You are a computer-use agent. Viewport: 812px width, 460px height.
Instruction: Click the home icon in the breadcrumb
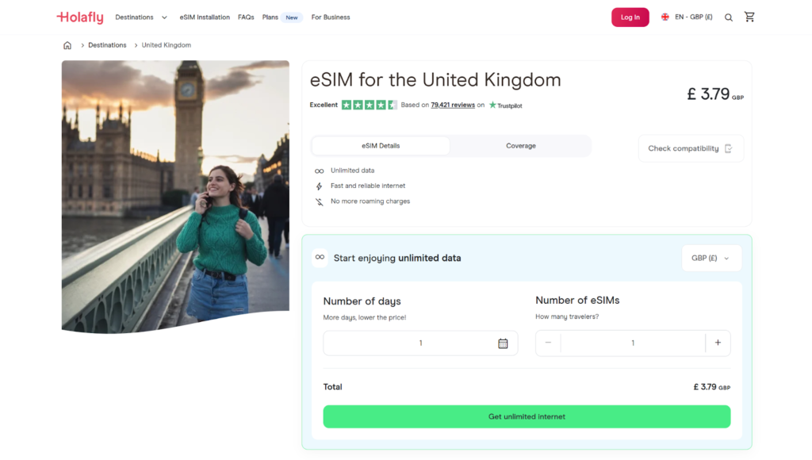tap(67, 45)
